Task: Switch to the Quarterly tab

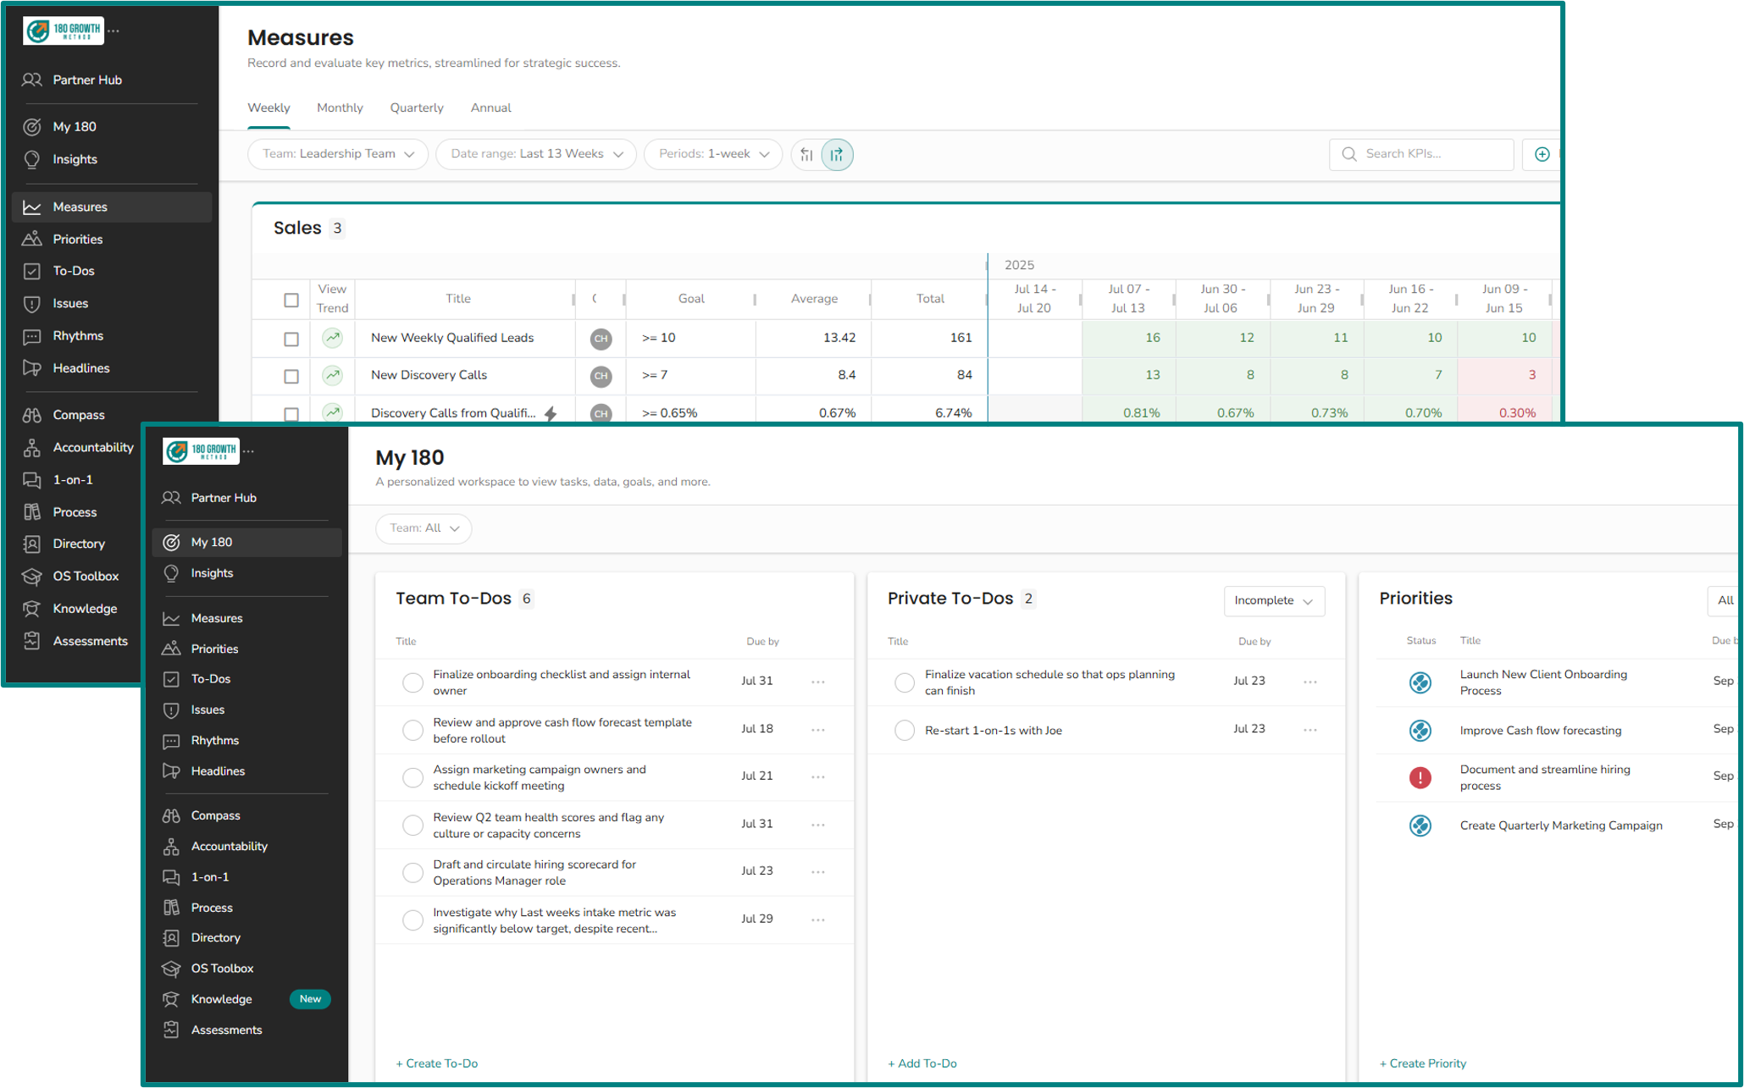Action: click(x=416, y=108)
